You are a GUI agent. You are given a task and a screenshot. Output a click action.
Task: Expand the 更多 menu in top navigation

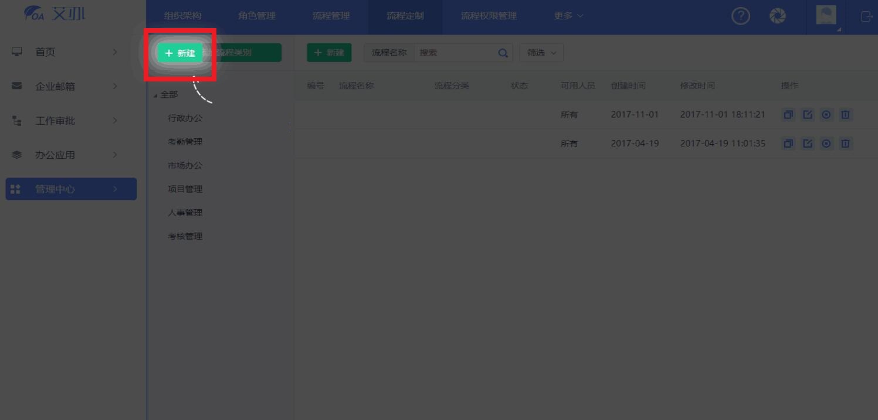(568, 16)
